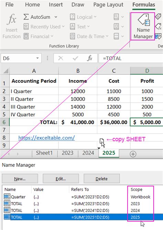163x230 pixels.
Task: Select all cells via corner triangle
Action: tap(6, 71)
